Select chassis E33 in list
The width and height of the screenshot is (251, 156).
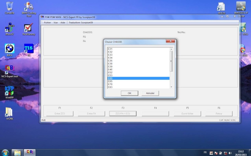click(x=138, y=55)
